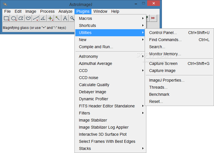The width and height of the screenshot is (214, 153).
Task: Select the Angle tool
Action: 43,18
